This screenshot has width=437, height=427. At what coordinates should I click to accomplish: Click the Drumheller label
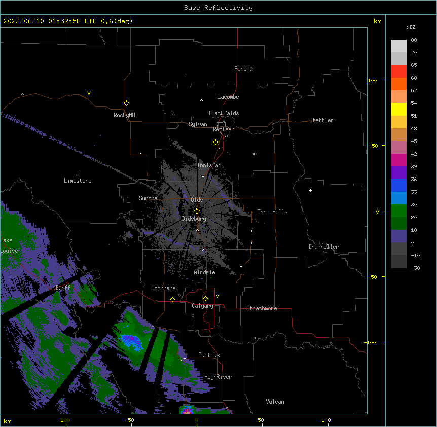tap(323, 247)
